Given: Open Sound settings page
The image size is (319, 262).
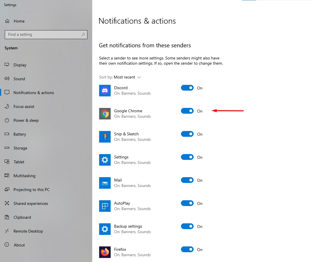Looking at the screenshot, I should coord(19,79).
